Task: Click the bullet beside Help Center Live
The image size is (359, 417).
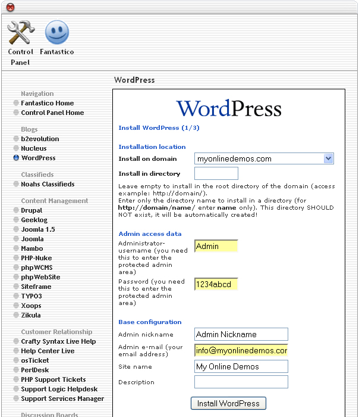Action: coord(16,351)
